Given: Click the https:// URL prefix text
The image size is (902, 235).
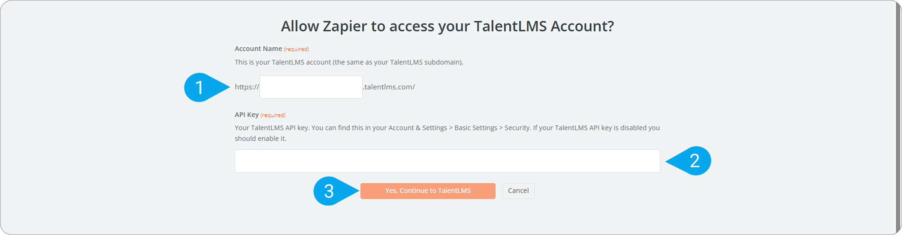Looking at the screenshot, I should point(247,87).
